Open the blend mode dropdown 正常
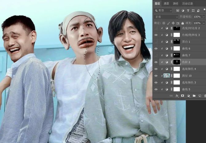The height and width of the screenshot is (143, 206). coord(166,17)
